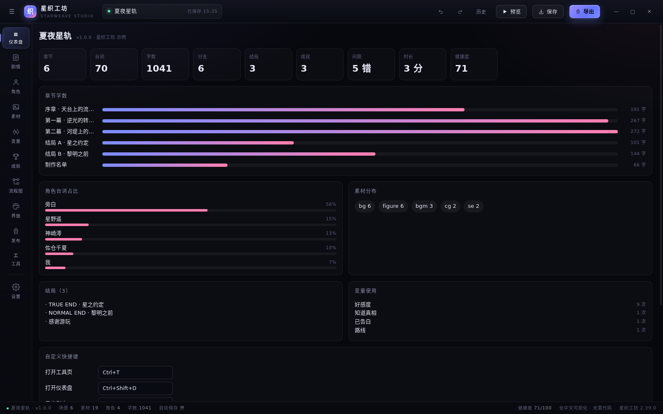Click the bg 6 asset chip

[x=365, y=206]
